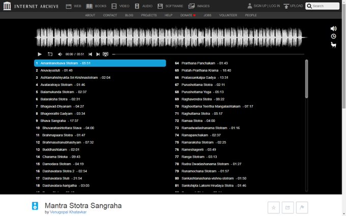Favorite this item with star button
The image size is (346, 216).
tap(274, 208)
